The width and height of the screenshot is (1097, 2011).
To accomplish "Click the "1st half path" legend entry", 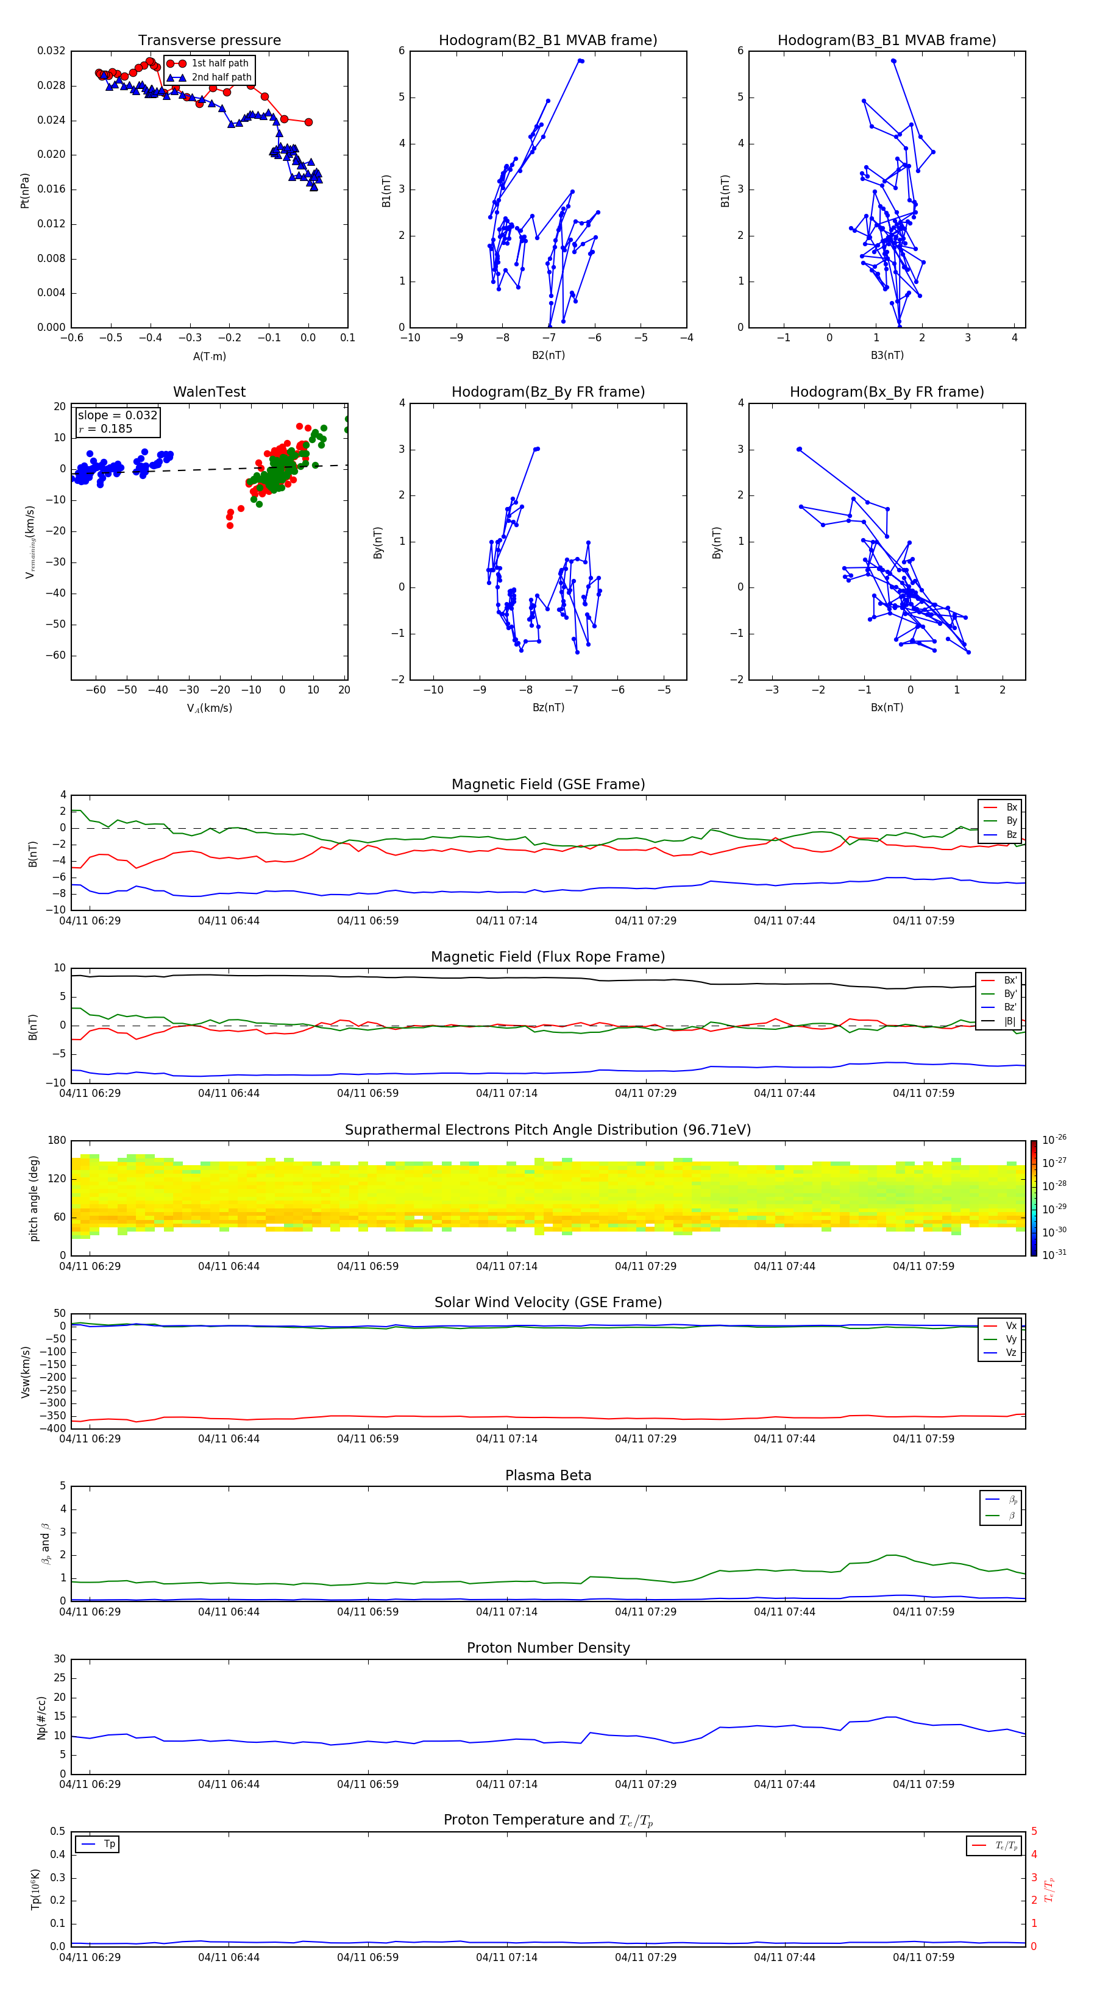I will coord(208,63).
